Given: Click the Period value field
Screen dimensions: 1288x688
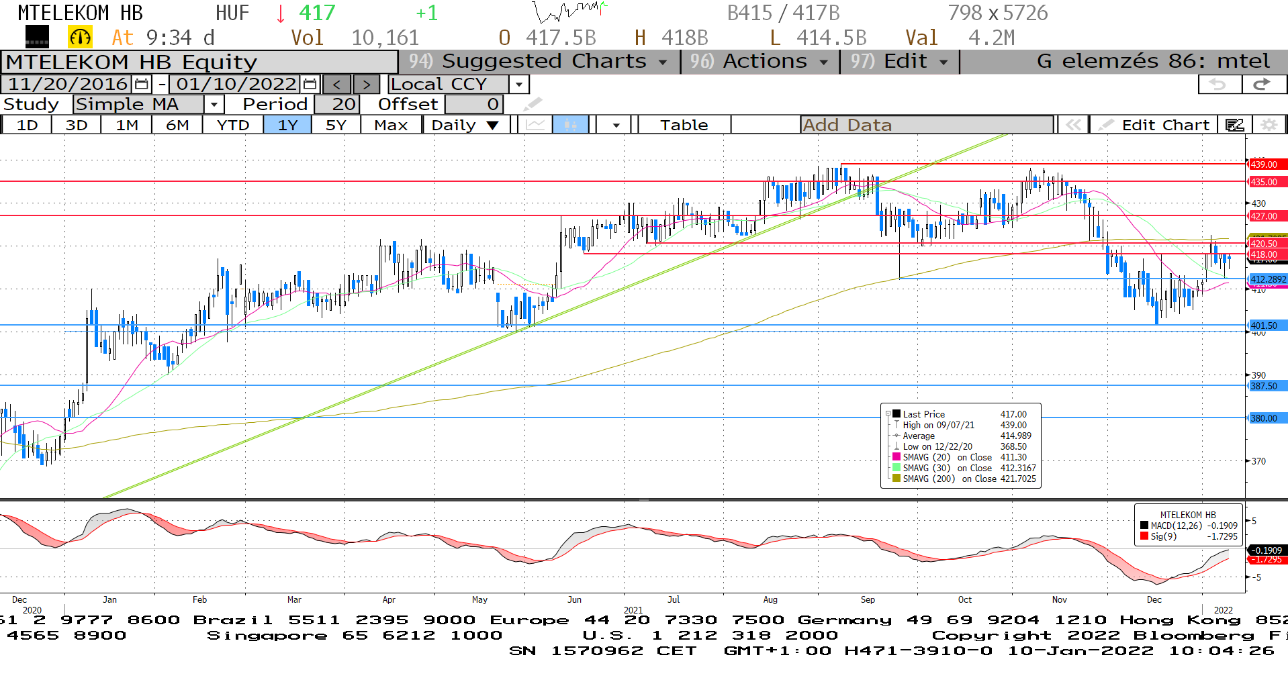Looking at the screenshot, I should 337,105.
